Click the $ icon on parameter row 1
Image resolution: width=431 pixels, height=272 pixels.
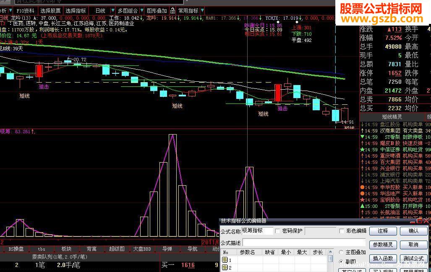(225, 259)
